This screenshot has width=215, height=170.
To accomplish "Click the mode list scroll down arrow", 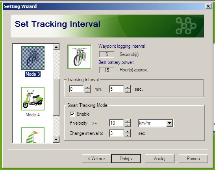I will (56, 140).
